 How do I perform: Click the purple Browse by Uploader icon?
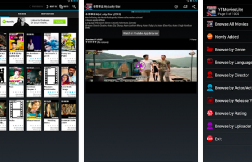click(210, 126)
